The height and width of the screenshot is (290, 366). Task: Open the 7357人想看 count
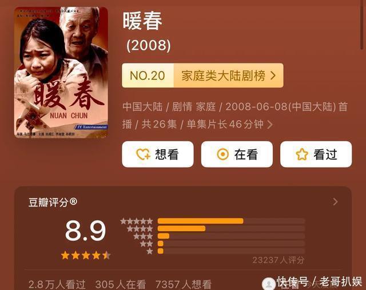(184, 285)
